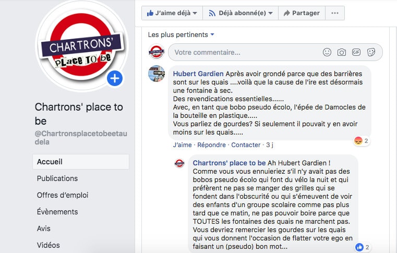Open the emoji picker in comment box
The image size is (397, 253).
327,52
